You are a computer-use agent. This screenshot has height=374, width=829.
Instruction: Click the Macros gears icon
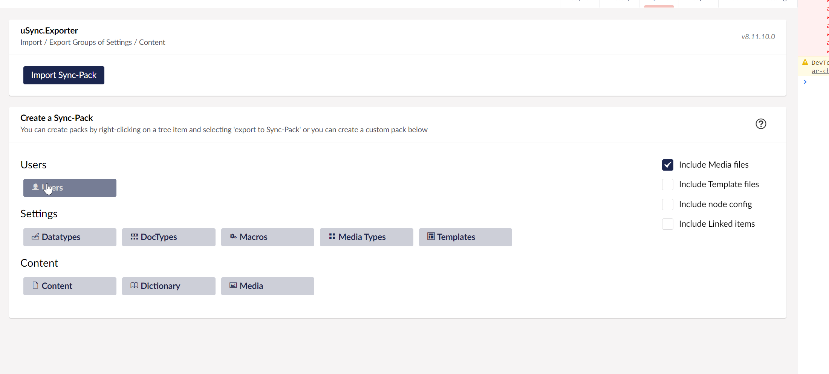pyautogui.click(x=233, y=237)
